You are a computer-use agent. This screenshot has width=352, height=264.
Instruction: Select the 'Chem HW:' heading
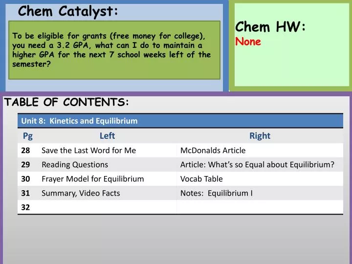click(x=270, y=27)
